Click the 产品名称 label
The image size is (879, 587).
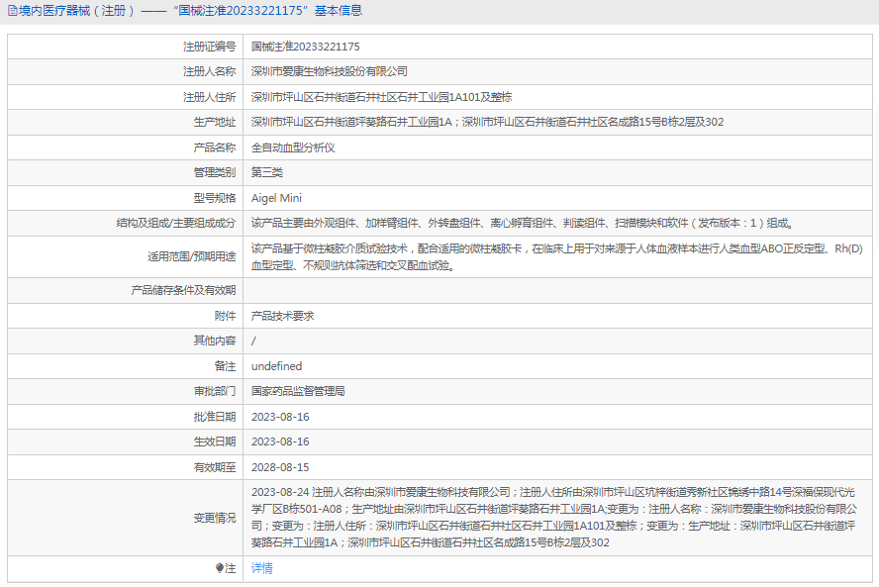pyautogui.click(x=215, y=147)
